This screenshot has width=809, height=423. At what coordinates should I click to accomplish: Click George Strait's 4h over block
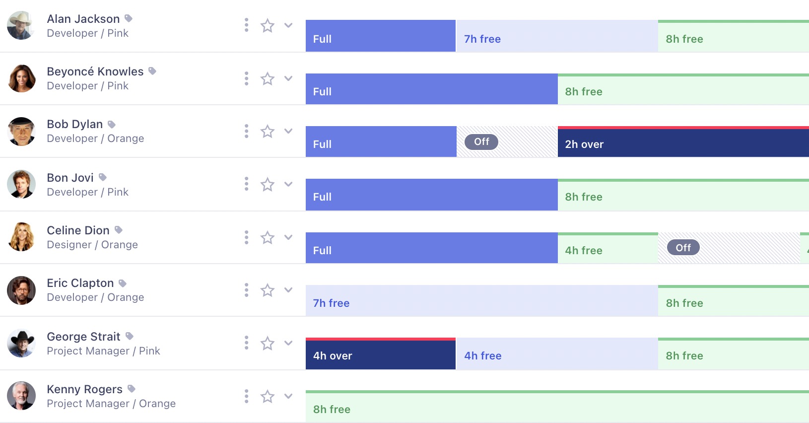pyautogui.click(x=380, y=355)
